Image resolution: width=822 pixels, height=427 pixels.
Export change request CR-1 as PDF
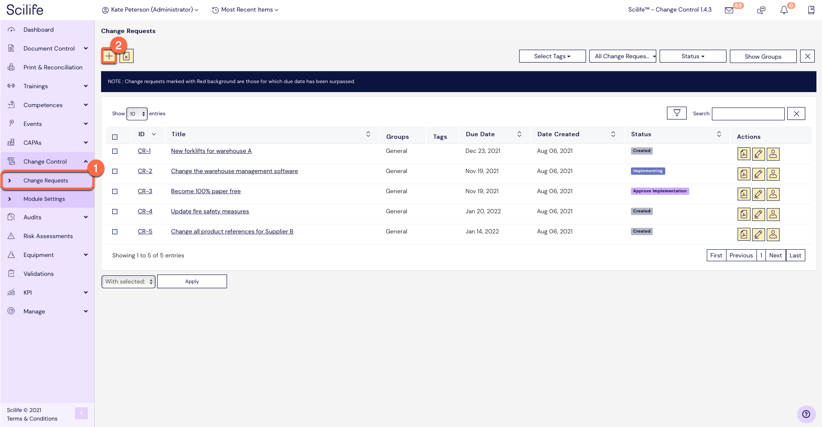(x=744, y=154)
